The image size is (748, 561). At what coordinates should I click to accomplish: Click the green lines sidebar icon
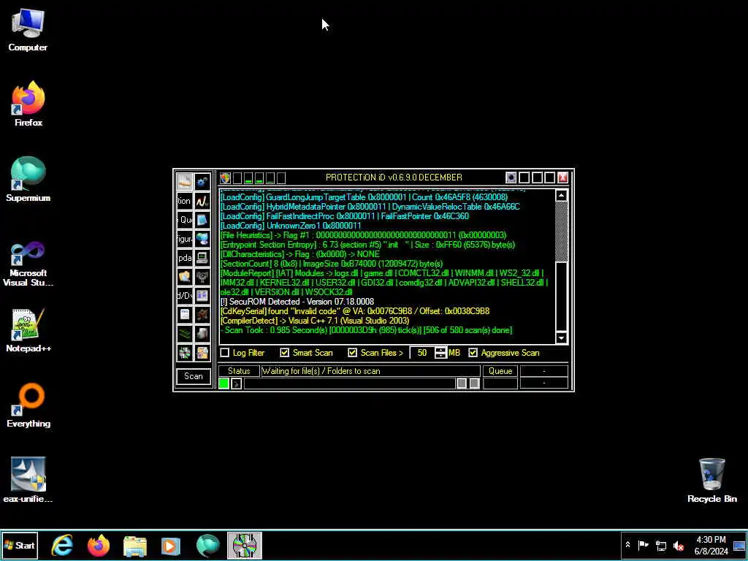coord(185,333)
